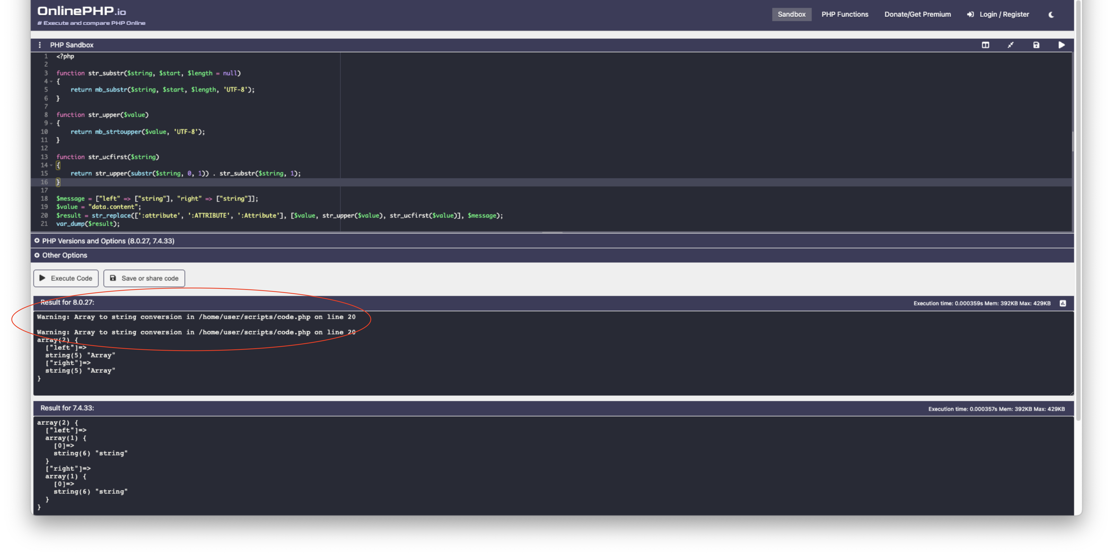Viewport: 1108px width, 556px height.
Task: Collapse code fold arrow on line 4
Action: 51,81
